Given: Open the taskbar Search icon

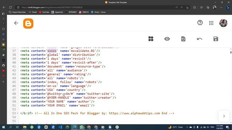Looking at the screenshot, I should (11, 127).
